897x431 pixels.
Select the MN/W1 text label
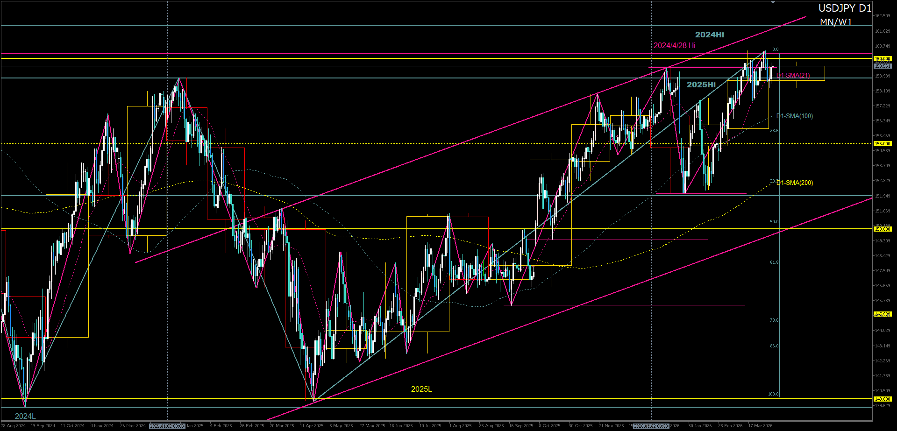(x=836, y=22)
